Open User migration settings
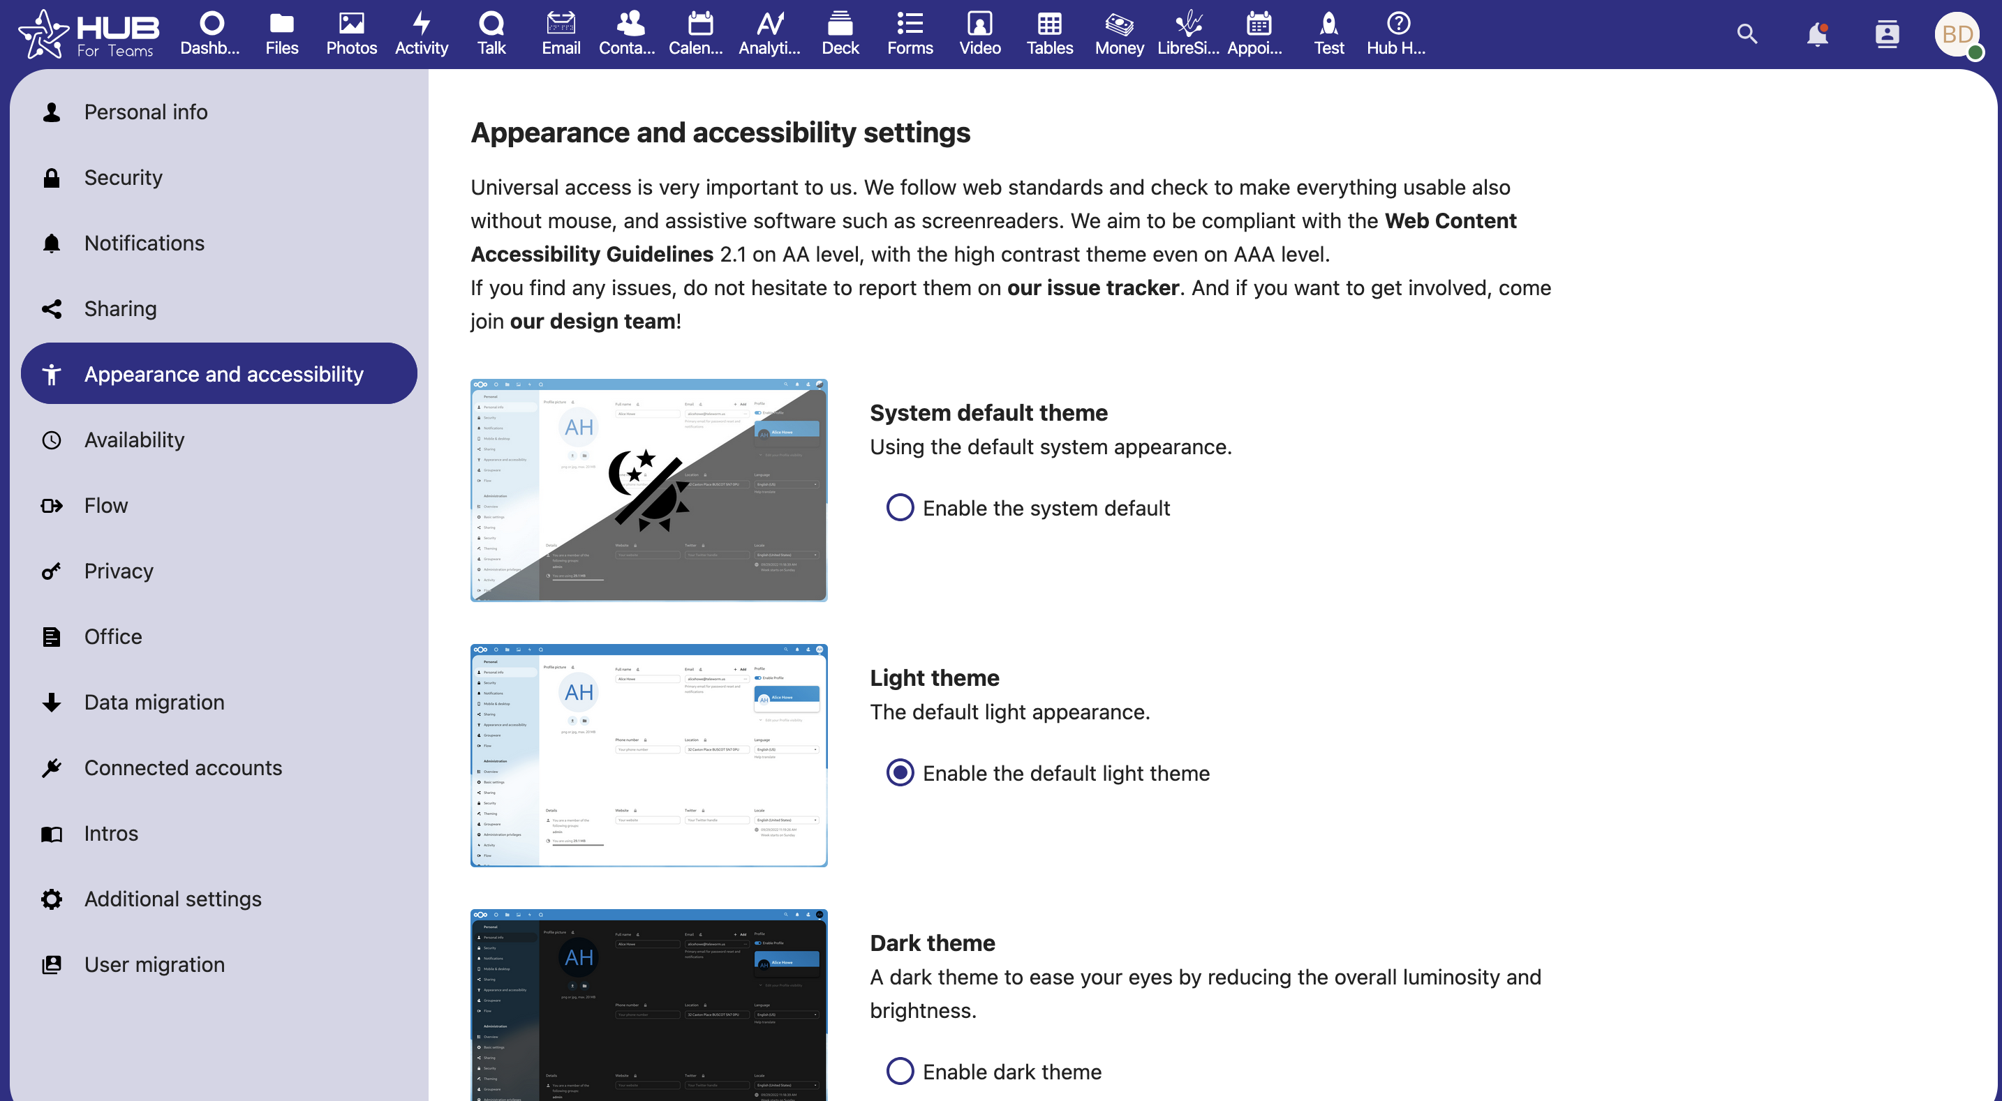This screenshot has width=2002, height=1101. (x=219, y=964)
